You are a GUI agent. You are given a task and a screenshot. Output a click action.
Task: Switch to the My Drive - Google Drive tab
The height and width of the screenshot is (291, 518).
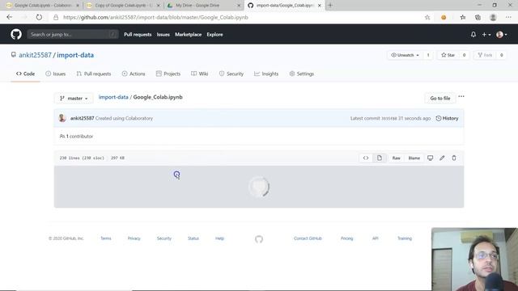click(203, 6)
